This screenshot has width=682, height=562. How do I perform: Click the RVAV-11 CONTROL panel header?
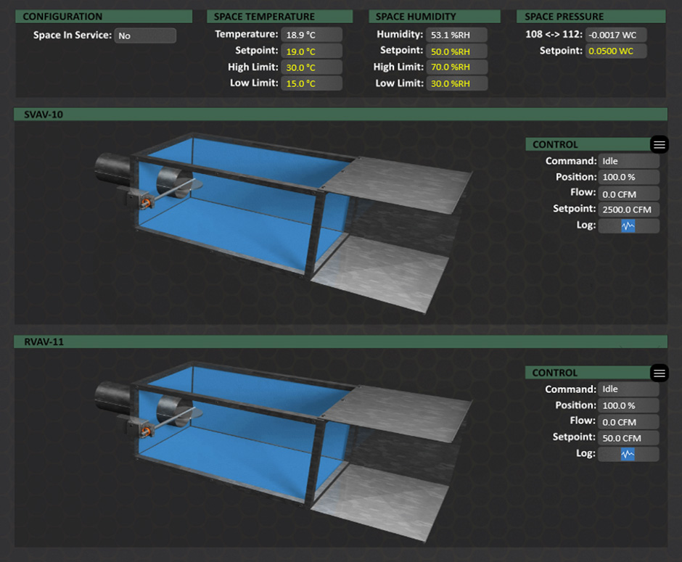[588, 373]
